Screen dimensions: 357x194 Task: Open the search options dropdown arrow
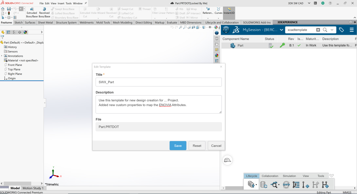pos(332,30)
